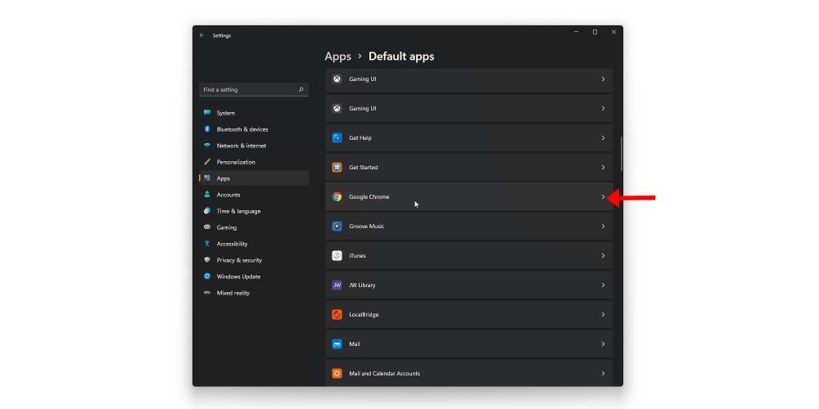Click the Mail app icon
This screenshot has width=819, height=409.
tap(337, 344)
